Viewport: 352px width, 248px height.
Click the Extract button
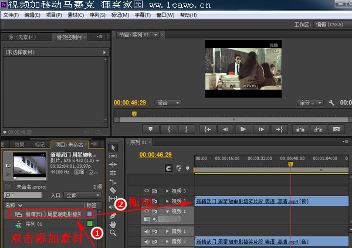[x=319, y=129]
